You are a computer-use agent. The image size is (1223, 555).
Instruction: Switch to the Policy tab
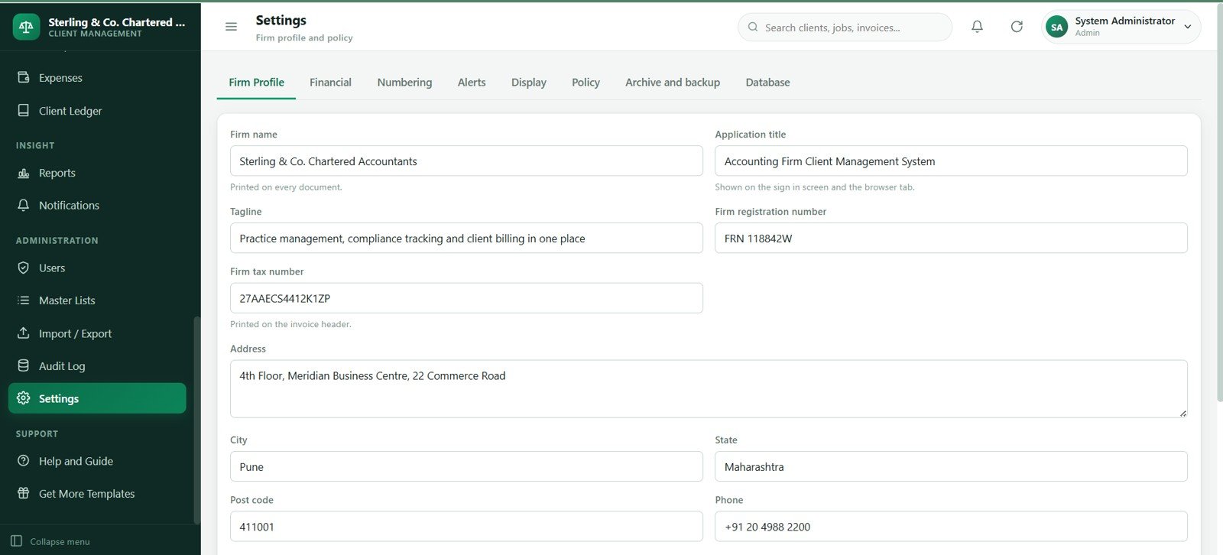(586, 83)
